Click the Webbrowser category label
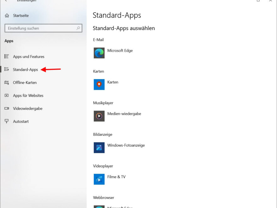 (x=104, y=198)
